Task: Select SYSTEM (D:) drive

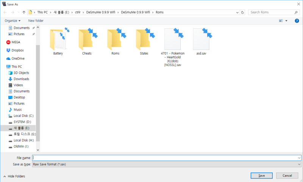Action: tap(20, 122)
